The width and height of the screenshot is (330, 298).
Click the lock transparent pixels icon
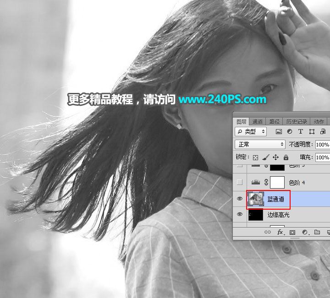(x=255, y=157)
